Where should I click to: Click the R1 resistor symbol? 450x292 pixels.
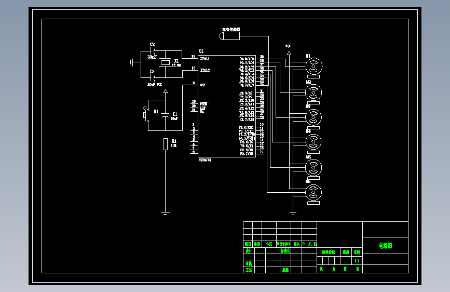165,144
